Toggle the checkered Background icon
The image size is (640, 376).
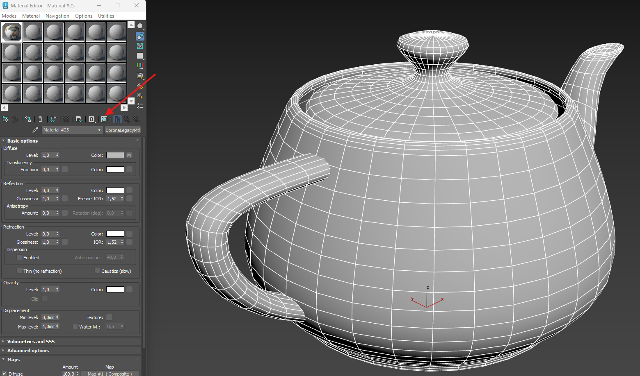pyautogui.click(x=140, y=46)
